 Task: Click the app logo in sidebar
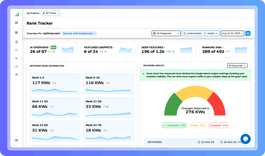16,14
